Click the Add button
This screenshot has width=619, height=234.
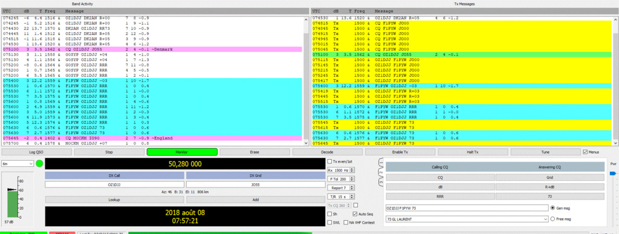point(256,200)
